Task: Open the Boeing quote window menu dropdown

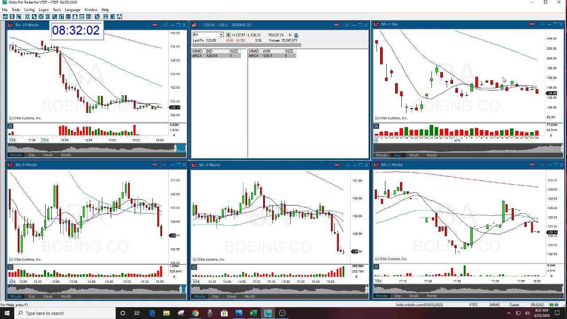Action: pyautogui.click(x=348, y=25)
